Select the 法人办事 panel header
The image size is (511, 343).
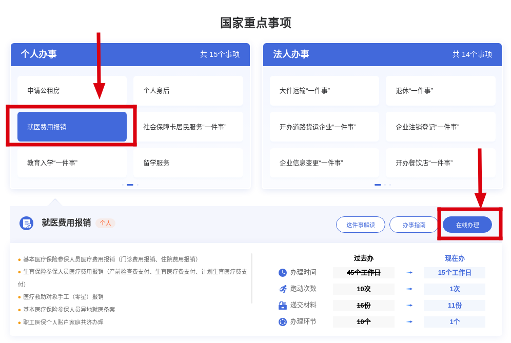382,54
